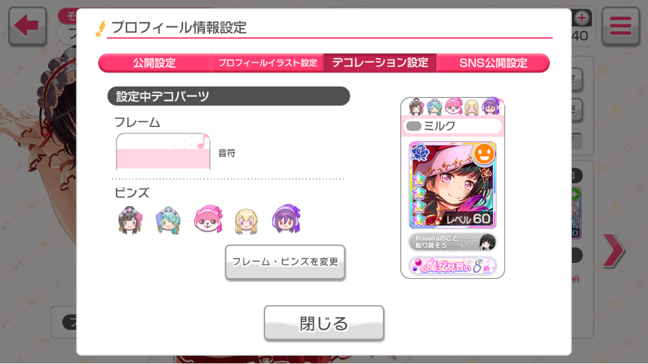Click the 音符 frame preview
This screenshot has width=648, height=364.
[163, 152]
